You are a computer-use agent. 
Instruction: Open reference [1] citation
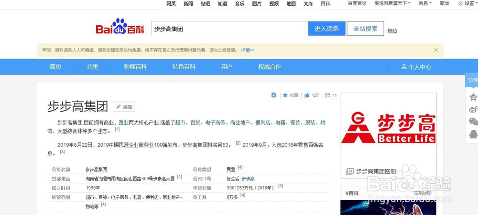[118, 129]
